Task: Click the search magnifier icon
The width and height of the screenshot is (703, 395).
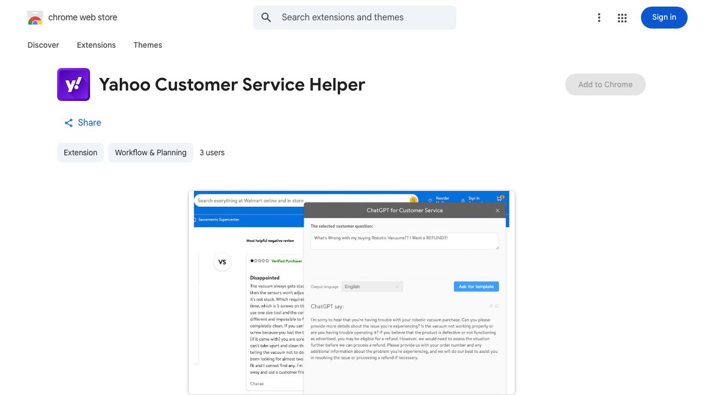Action: click(266, 18)
